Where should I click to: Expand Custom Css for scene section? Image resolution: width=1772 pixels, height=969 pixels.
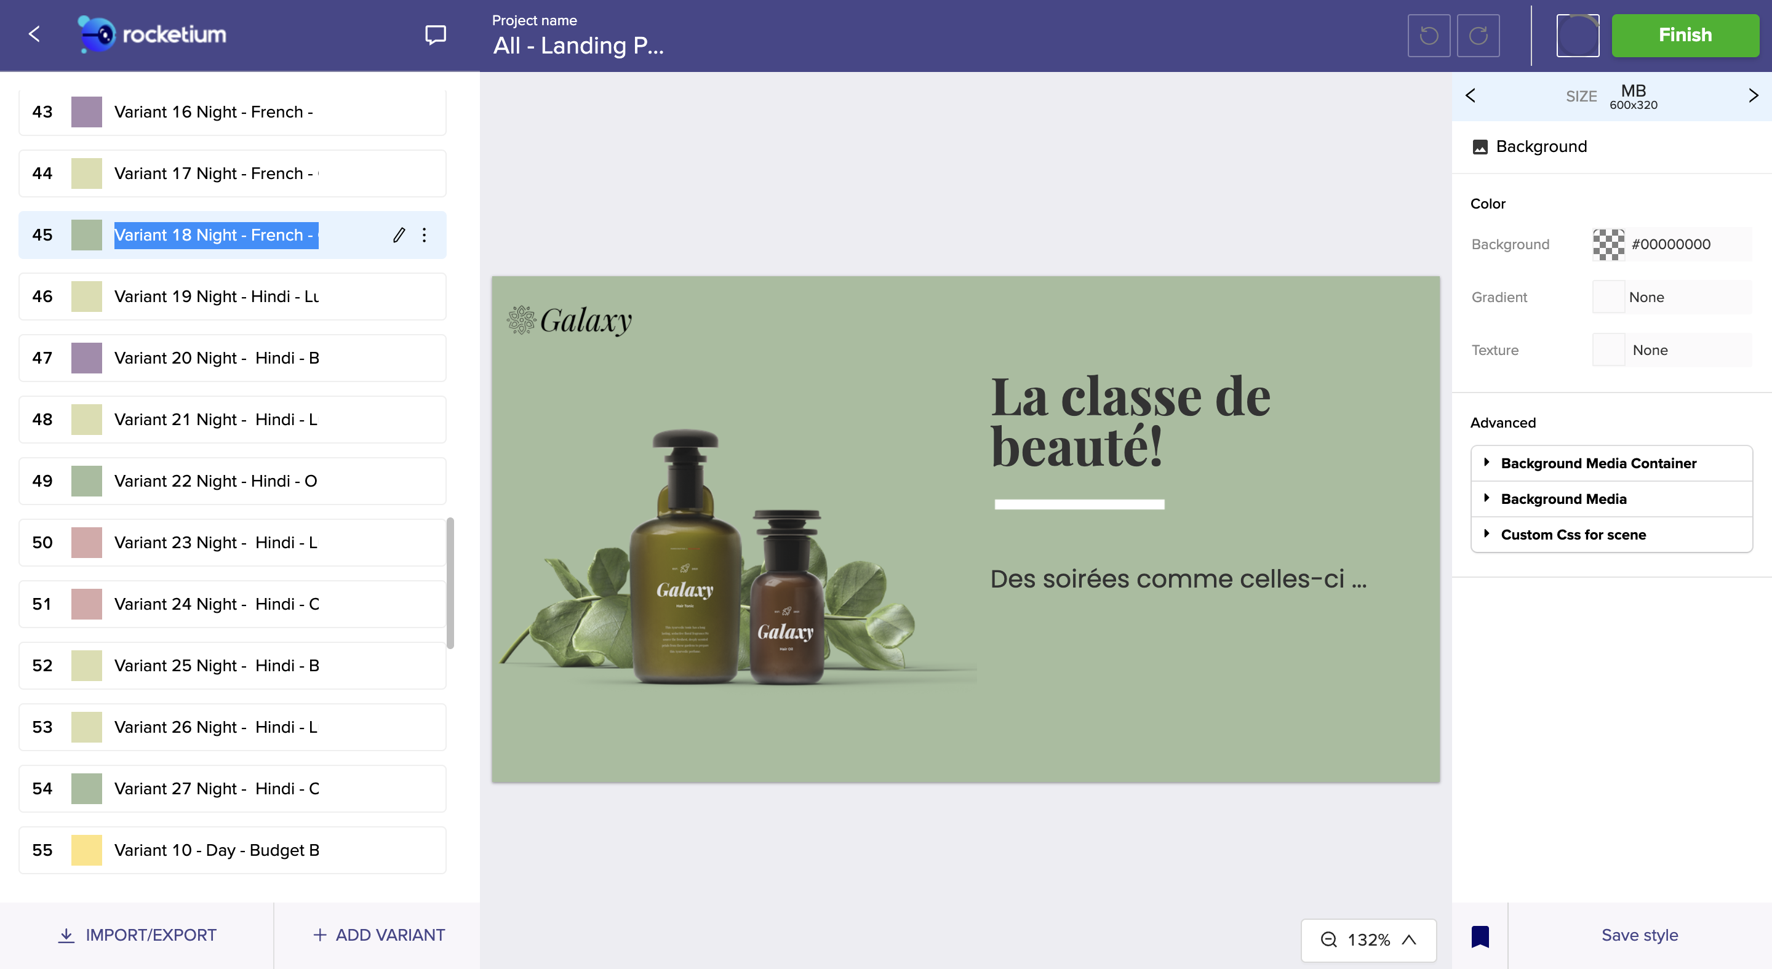1611,535
